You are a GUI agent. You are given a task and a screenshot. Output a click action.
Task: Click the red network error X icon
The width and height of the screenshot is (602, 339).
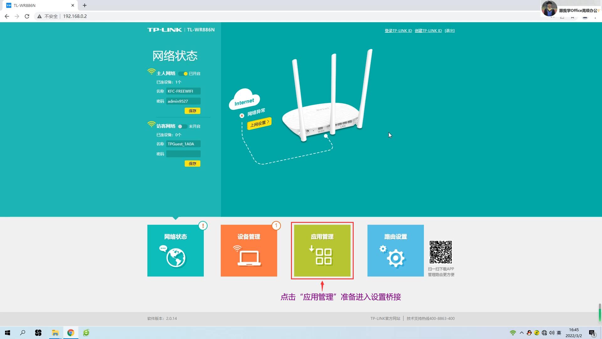click(242, 116)
